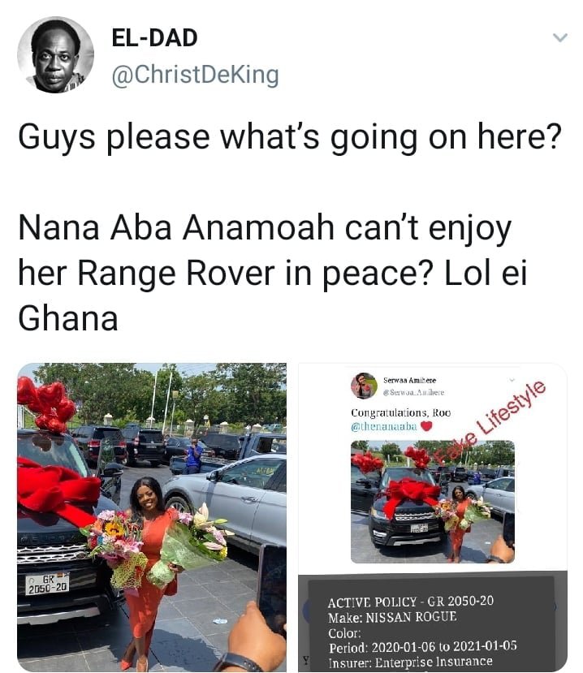
Task: Expand the small chevron in embedded tweet
Action: pyautogui.click(x=512, y=380)
